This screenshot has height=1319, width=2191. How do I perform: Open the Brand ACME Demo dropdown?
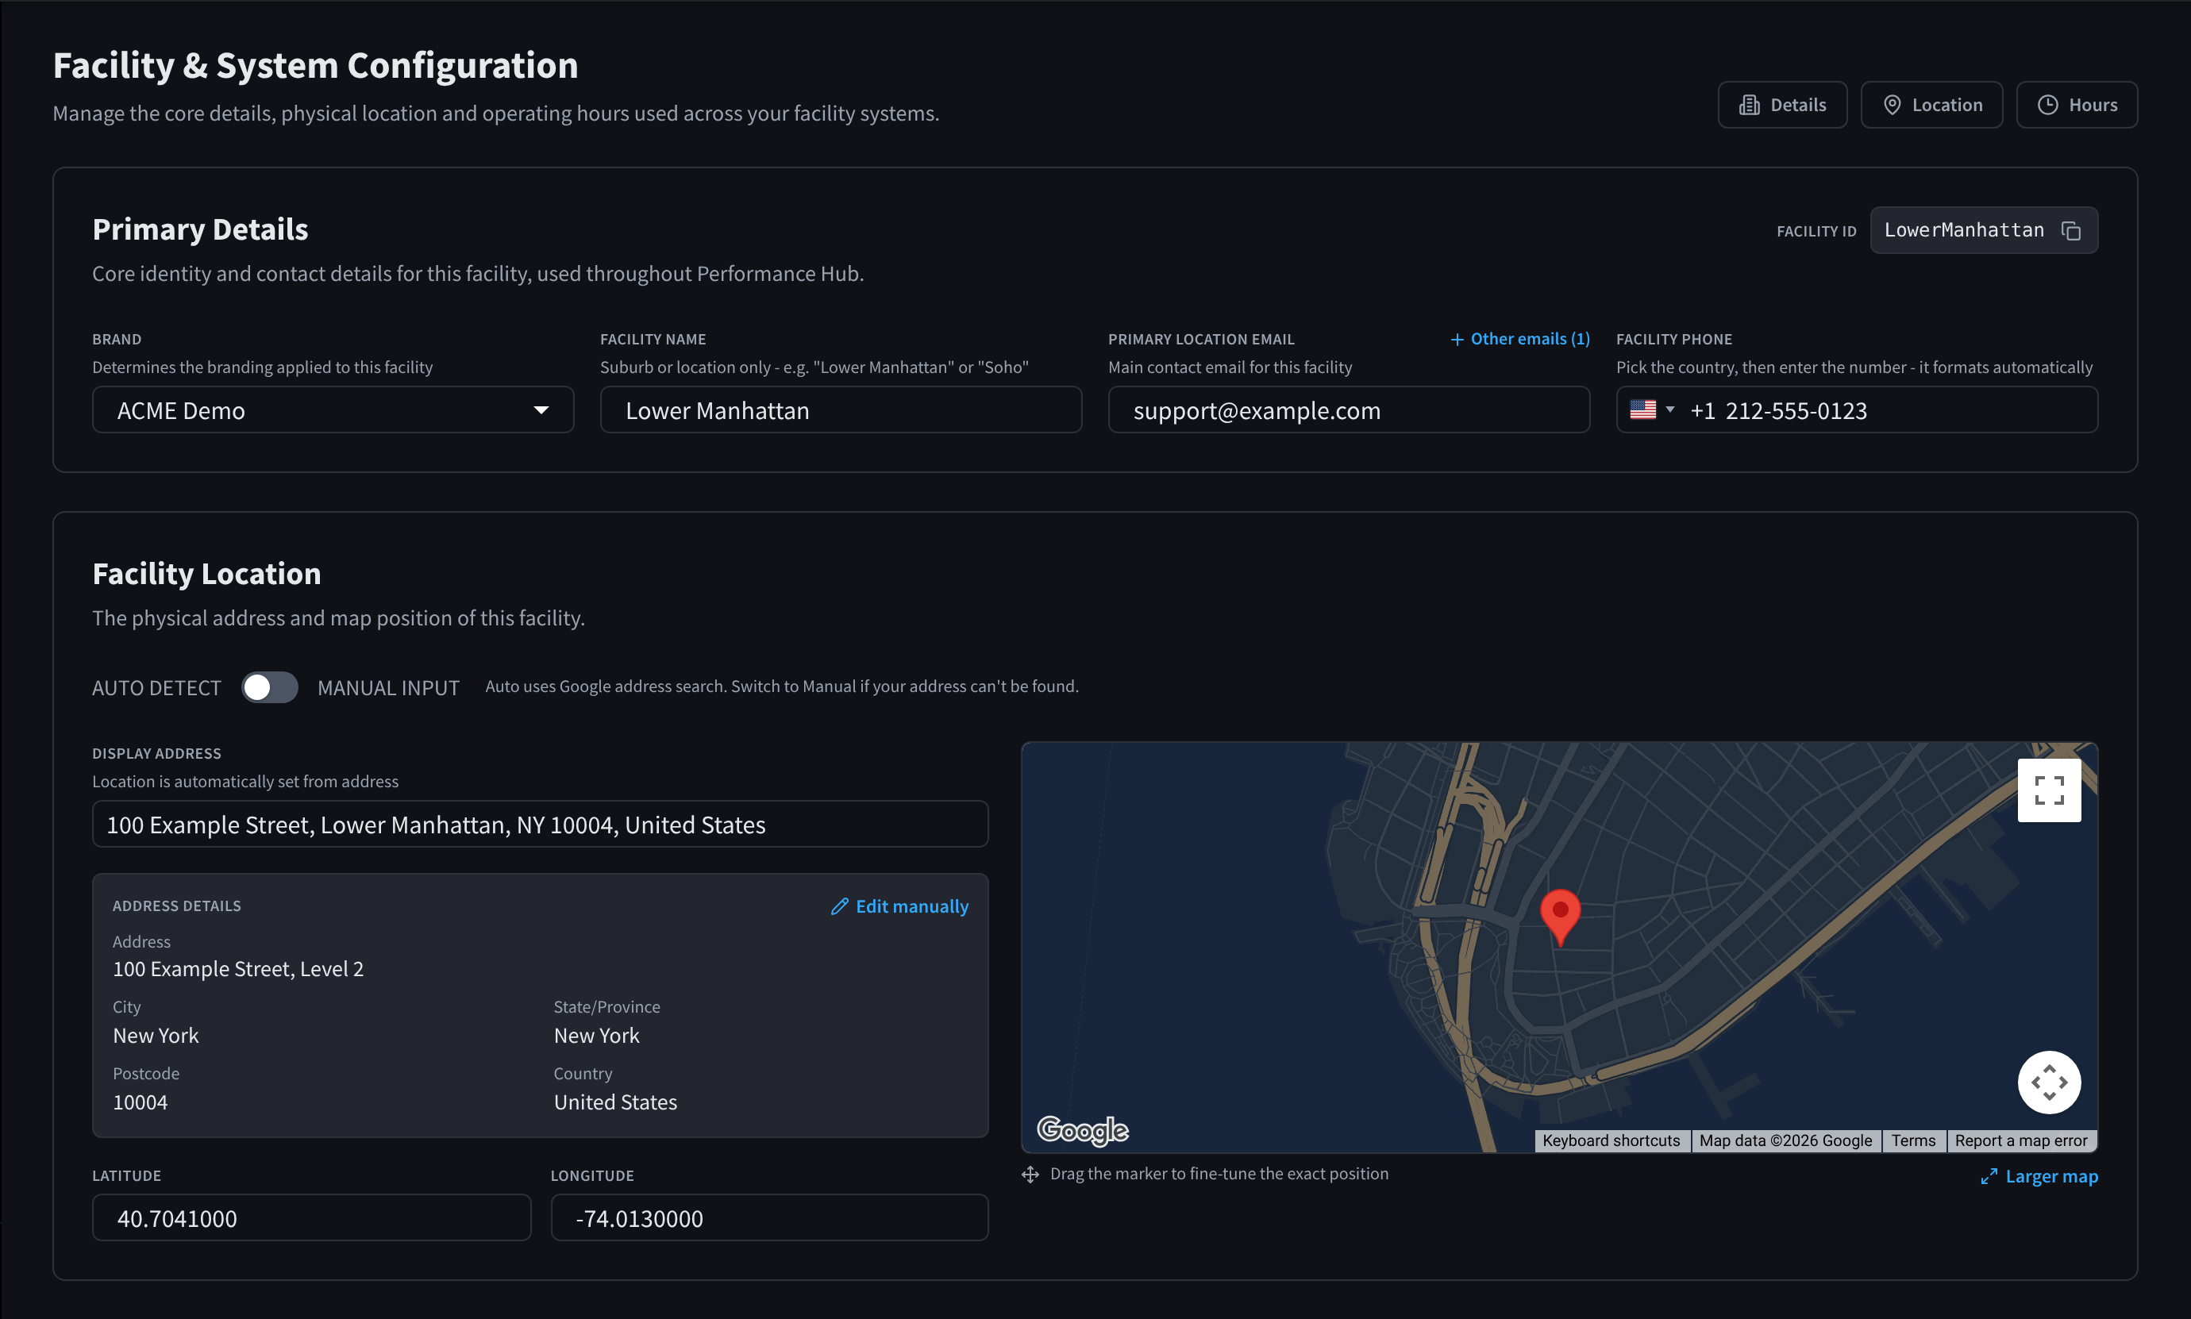pyautogui.click(x=333, y=410)
